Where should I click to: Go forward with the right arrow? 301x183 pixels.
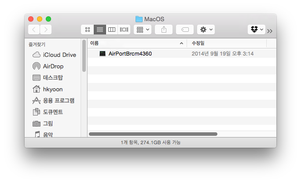46,30
